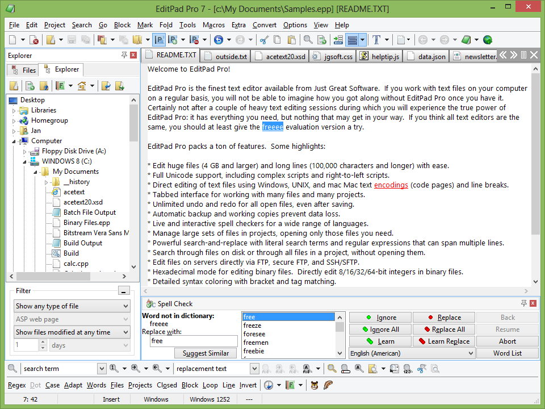Click the Cut scissors icon
The height and width of the screenshot is (409, 545).
[x=264, y=40]
